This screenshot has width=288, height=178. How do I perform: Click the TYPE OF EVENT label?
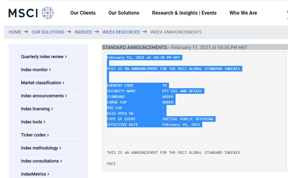pos(121,119)
